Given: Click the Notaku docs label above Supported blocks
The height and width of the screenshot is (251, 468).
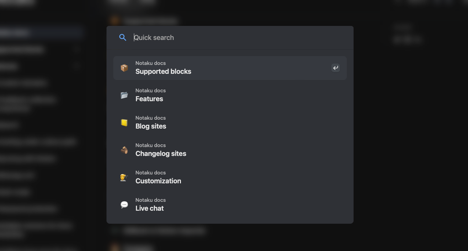Looking at the screenshot, I should point(150,63).
